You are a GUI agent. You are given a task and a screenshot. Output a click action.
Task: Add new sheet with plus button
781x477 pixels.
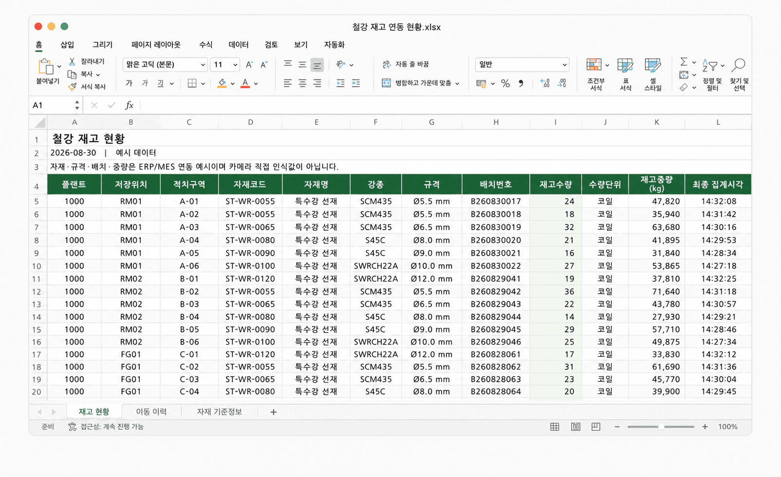coord(274,412)
